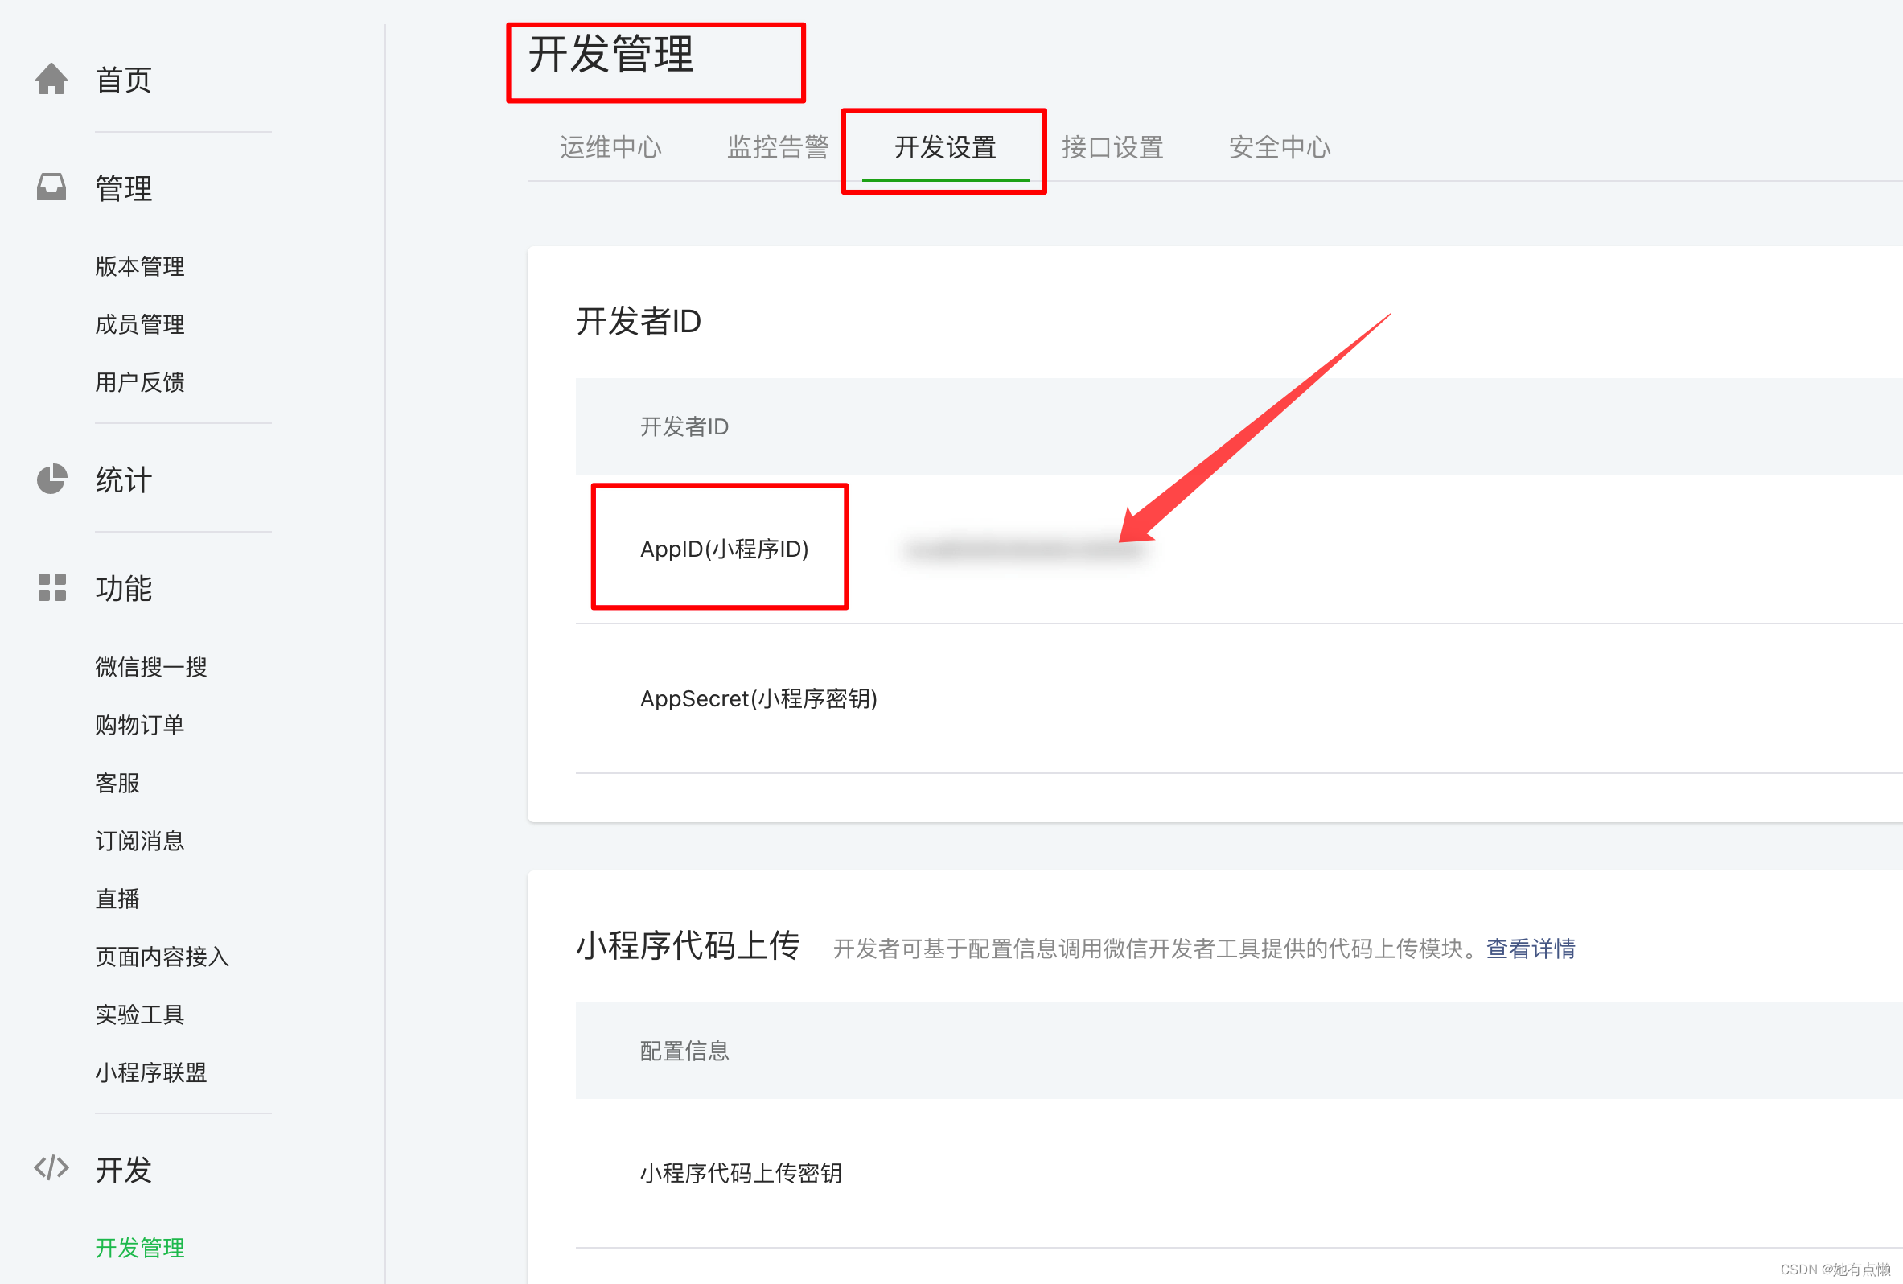Open 客服 in the sidebar
This screenshot has width=1903, height=1284.
pos(118,783)
